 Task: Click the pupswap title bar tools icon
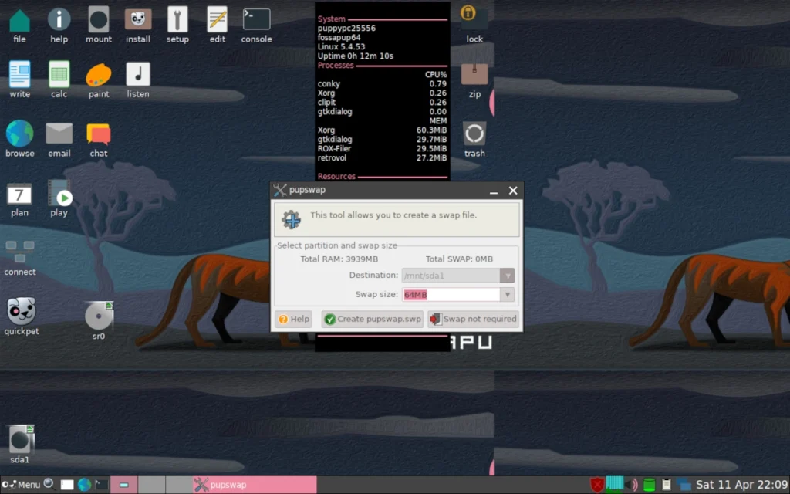[x=279, y=190]
